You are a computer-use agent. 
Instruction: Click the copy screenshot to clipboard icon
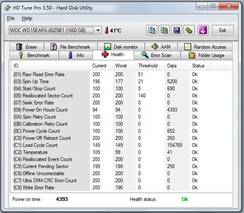pyautogui.click(x=164, y=30)
